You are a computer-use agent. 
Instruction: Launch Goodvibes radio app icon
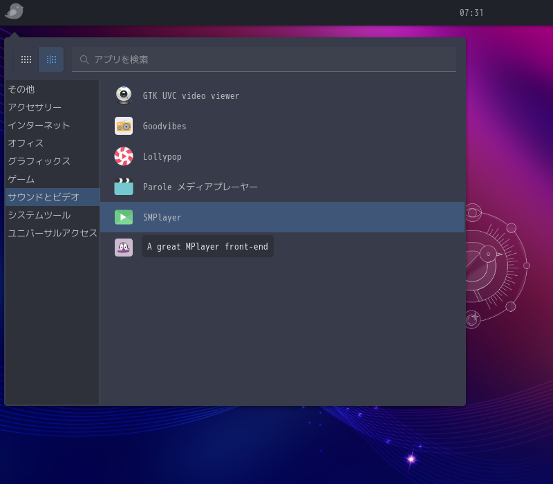[x=124, y=126]
